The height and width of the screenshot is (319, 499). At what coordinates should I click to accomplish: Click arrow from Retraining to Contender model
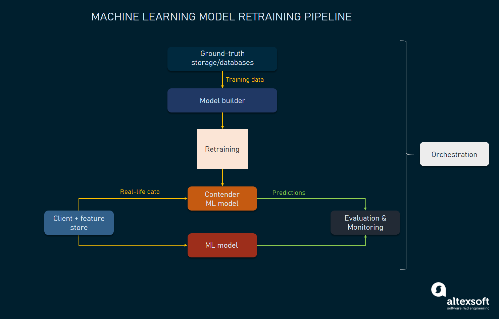222,177
